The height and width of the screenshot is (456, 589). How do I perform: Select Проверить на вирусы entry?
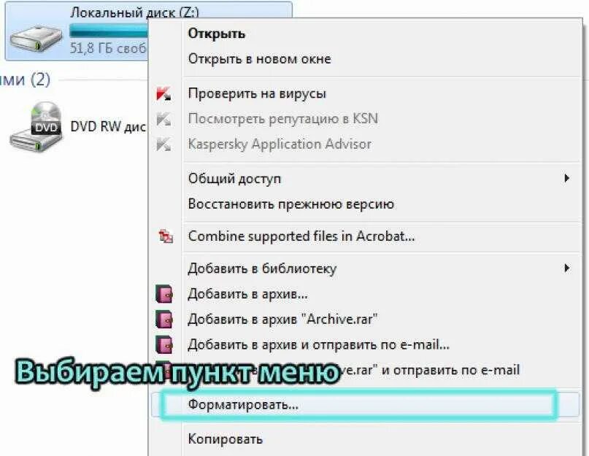pos(257,93)
